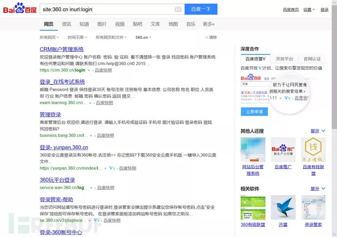Click the 迅雷 hummingbird icon
The width and height of the screenshot is (337, 237).
[x=283, y=207]
